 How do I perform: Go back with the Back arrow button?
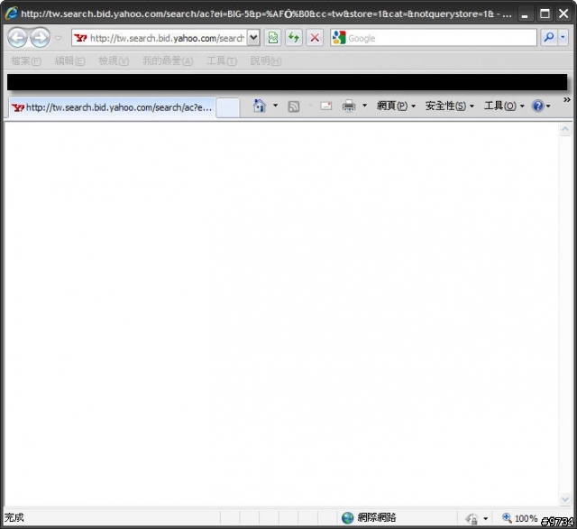point(17,38)
